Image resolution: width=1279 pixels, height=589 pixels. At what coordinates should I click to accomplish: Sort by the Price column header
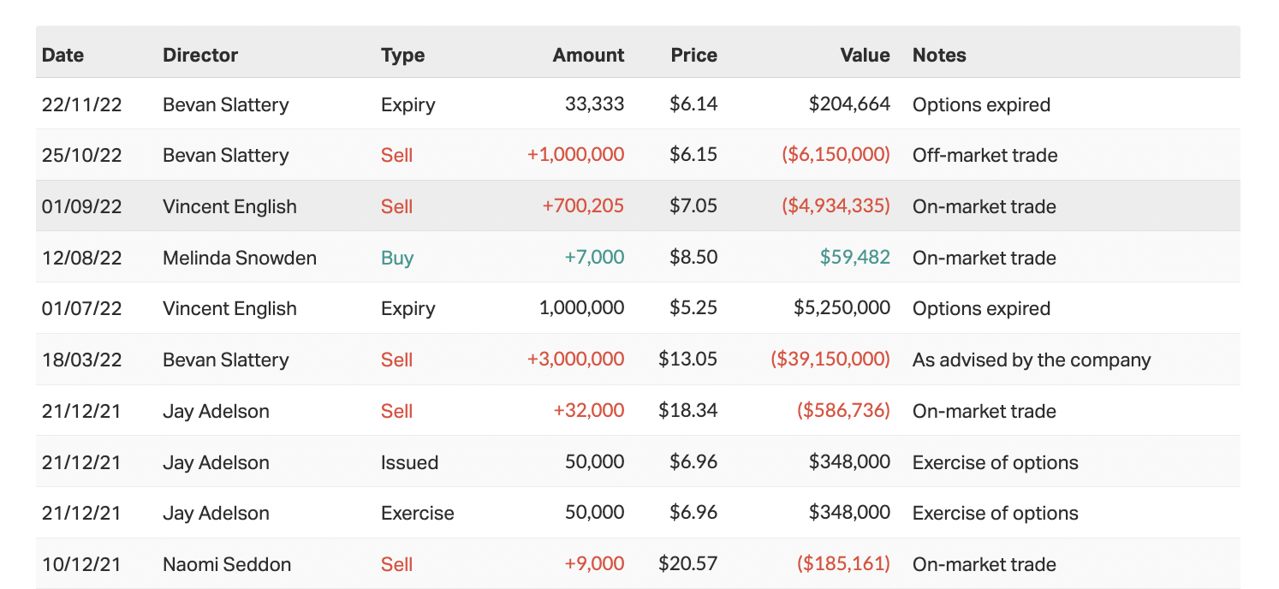pyautogui.click(x=693, y=55)
